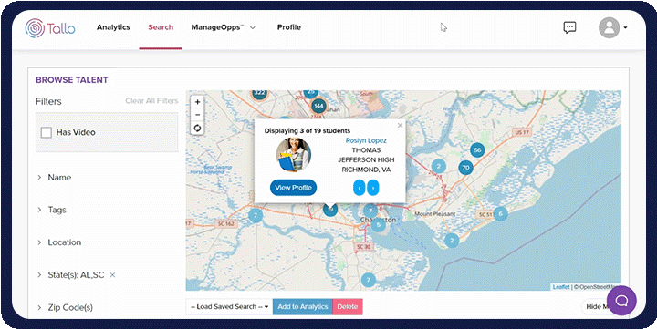Reset the map view
Screen dimensions: 657x329
pos(197,129)
